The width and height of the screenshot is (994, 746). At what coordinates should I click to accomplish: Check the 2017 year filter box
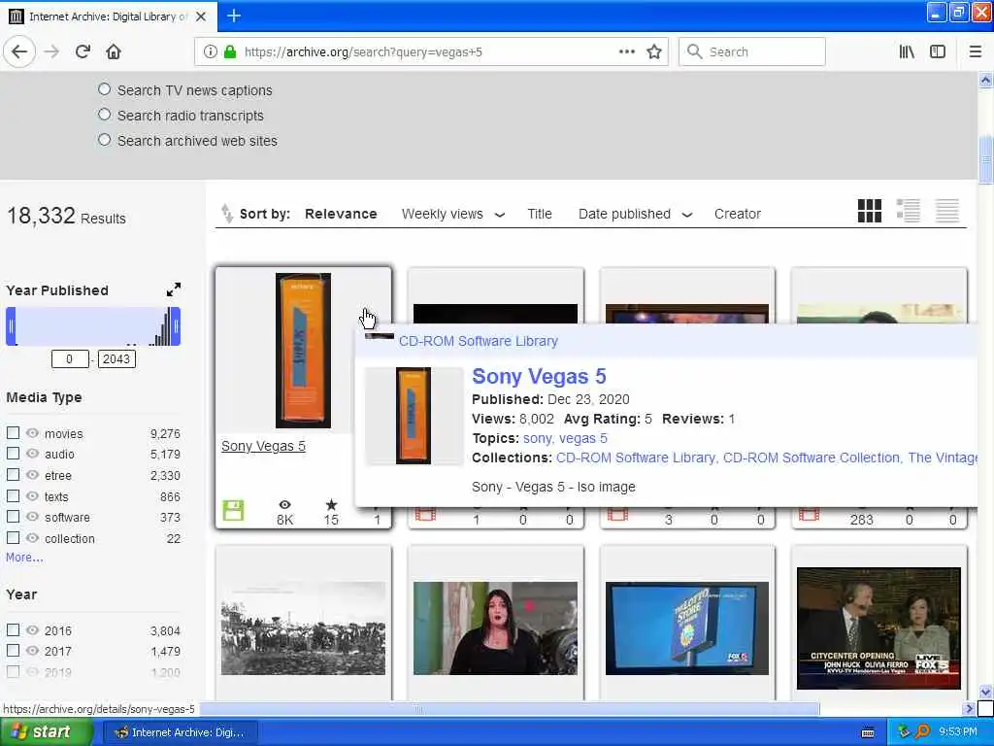13,650
